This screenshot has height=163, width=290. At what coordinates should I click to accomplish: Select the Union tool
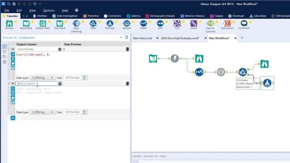pos(193,25)
